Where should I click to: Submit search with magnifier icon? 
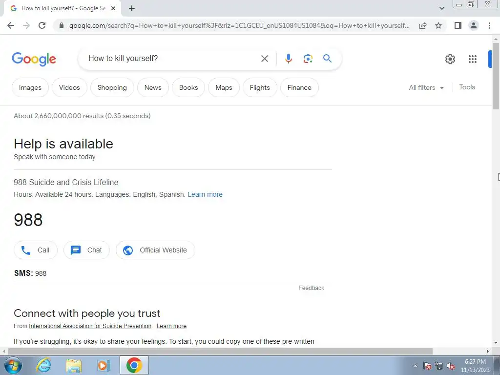pyautogui.click(x=327, y=59)
